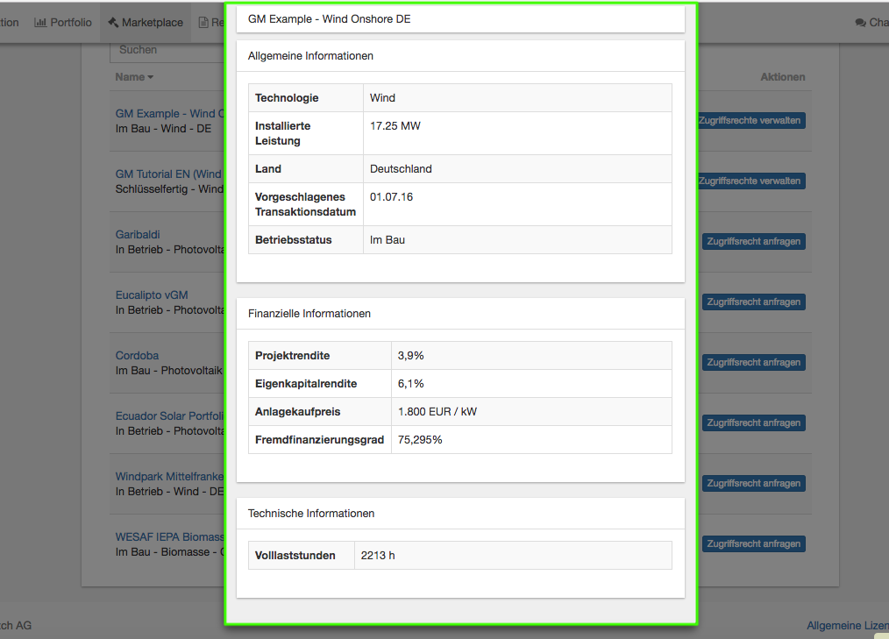Request access for Cordoba project
The height and width of the screenshot is (639, 889).
(x=753, y=362)
